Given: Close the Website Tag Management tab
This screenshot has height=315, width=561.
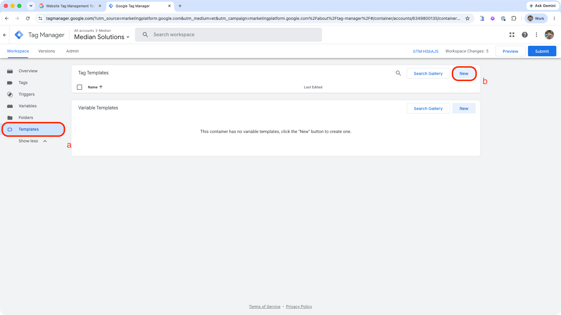Looking at the screenshot, I should click(100, 6).
